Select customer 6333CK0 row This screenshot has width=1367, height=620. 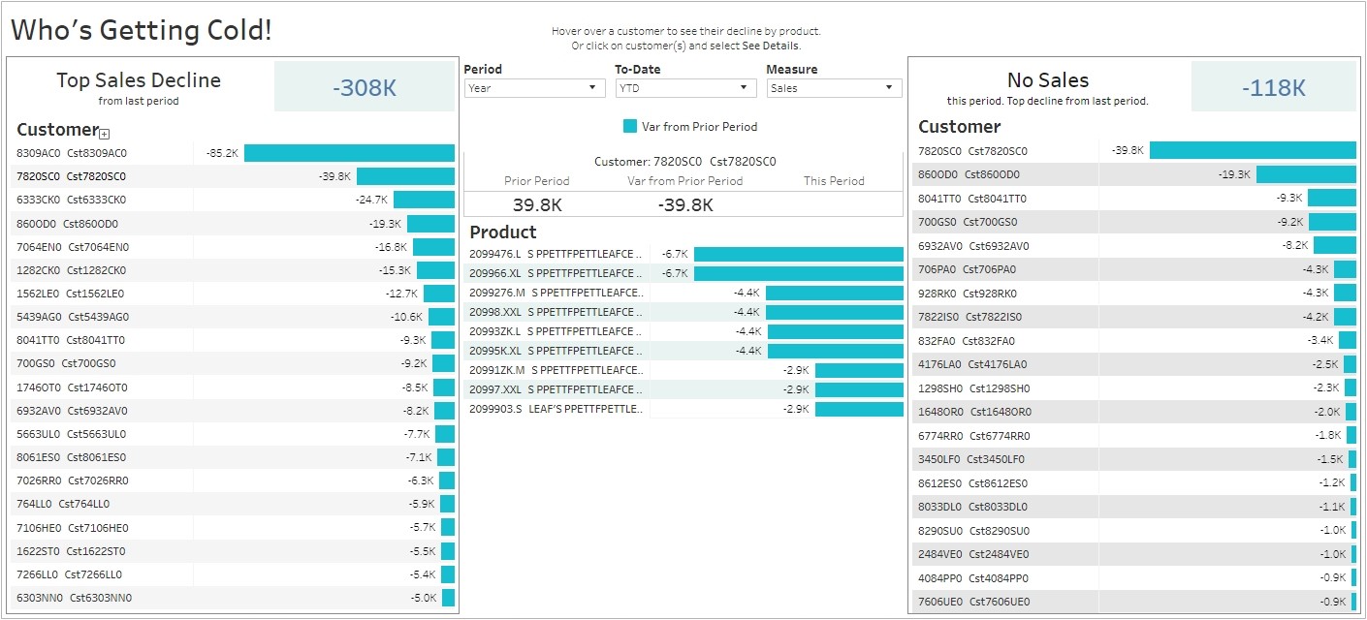(x=72, y=200)
